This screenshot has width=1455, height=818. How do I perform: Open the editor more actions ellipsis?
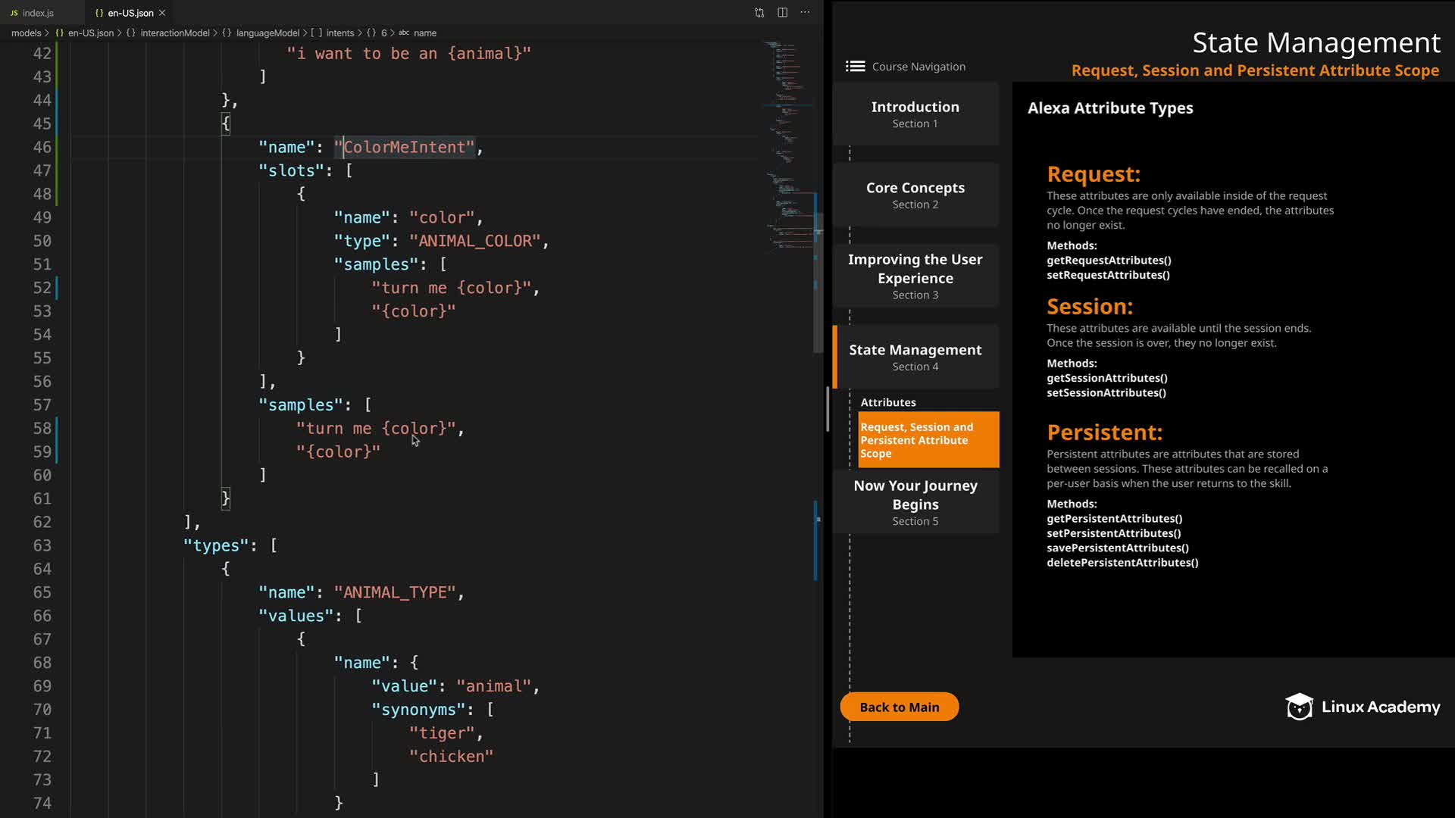point(805,13)
